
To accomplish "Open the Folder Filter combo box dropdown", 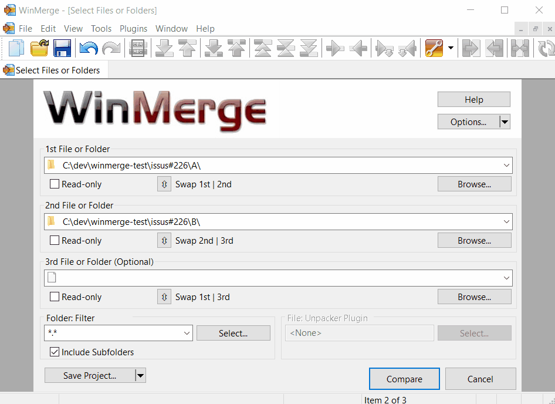I will [187, 333].
